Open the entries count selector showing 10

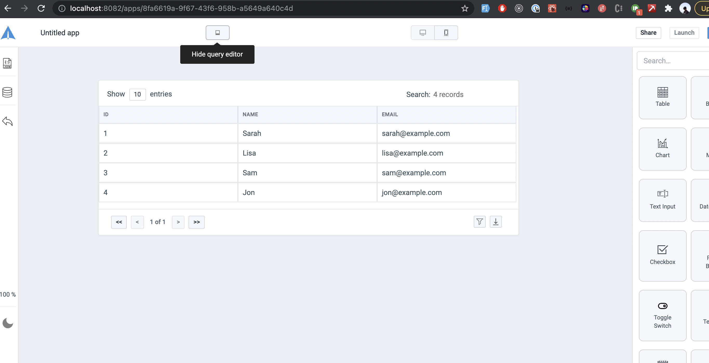coord(137,94)
